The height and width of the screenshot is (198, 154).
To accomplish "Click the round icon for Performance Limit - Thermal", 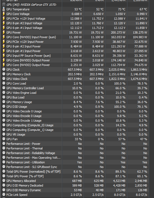I will (4, 148).
